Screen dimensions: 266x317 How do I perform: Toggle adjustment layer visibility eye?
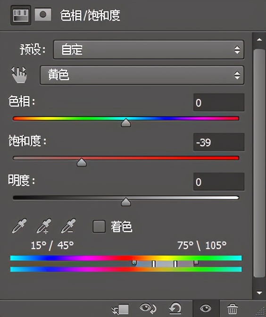tap(206, 309)
